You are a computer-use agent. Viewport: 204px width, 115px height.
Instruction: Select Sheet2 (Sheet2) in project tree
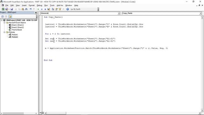tap(18, 27)
